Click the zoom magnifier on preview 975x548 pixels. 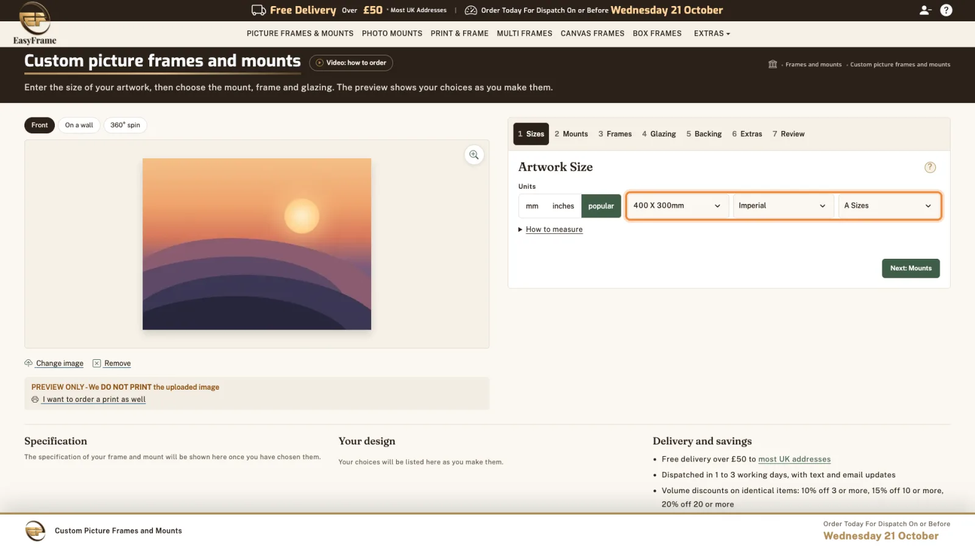474,155
